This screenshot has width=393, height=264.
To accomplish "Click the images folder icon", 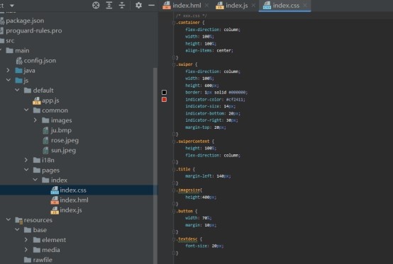I will click(45, 120).
